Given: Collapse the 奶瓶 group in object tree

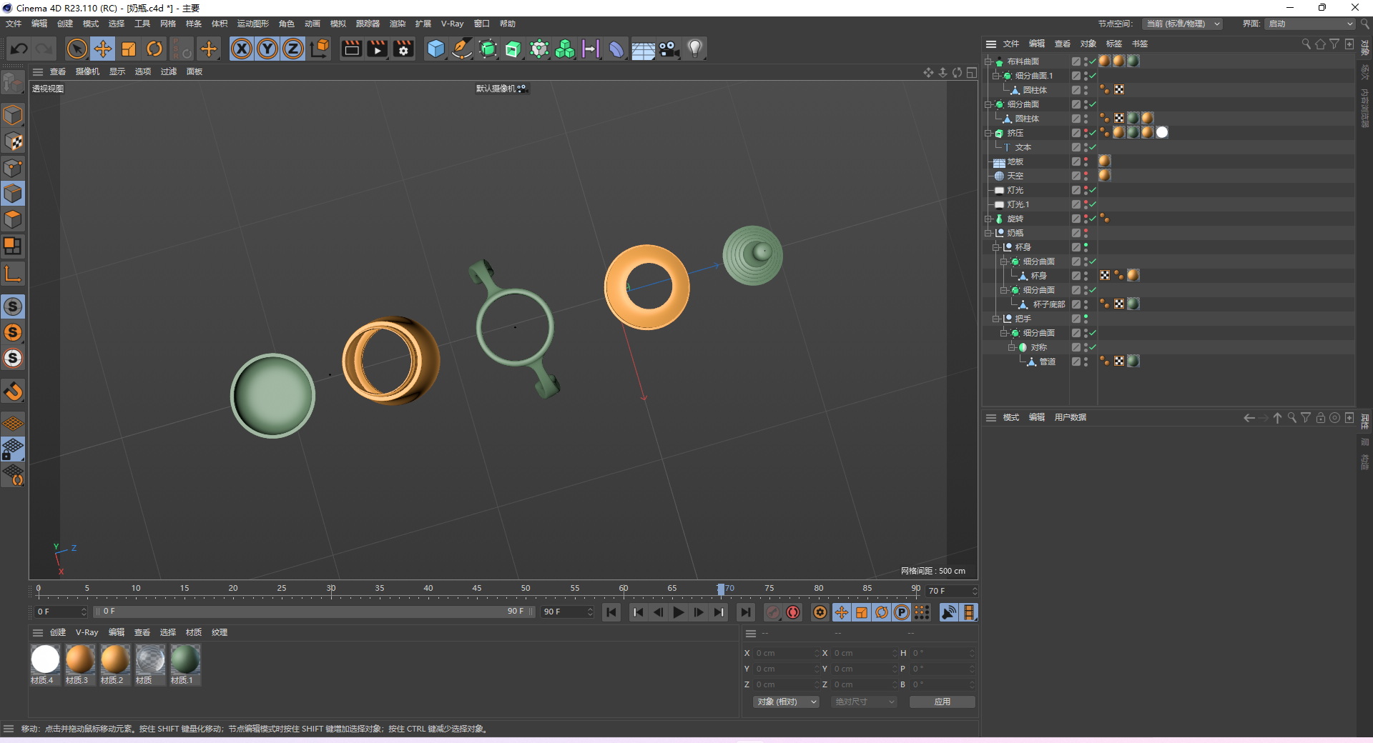Looking at the screenshot, I should click(988, 233).
